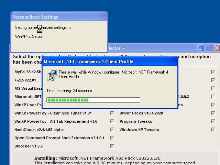Click the Time remaining 34 seconds text
Screen dimensions: 220x165
[69, 91]
